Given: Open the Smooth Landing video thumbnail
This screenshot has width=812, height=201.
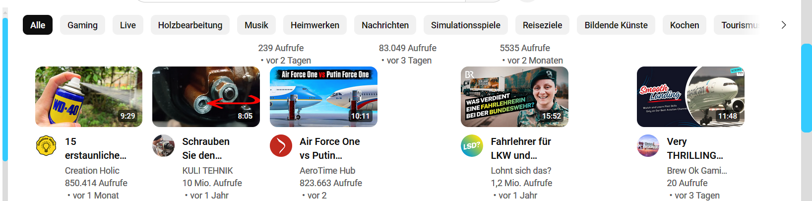Looking at the screenshot, I should [690, 97].
